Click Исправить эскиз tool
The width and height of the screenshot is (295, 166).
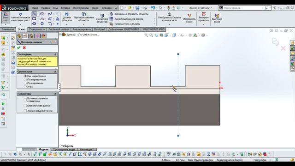(x=189, y=18)
